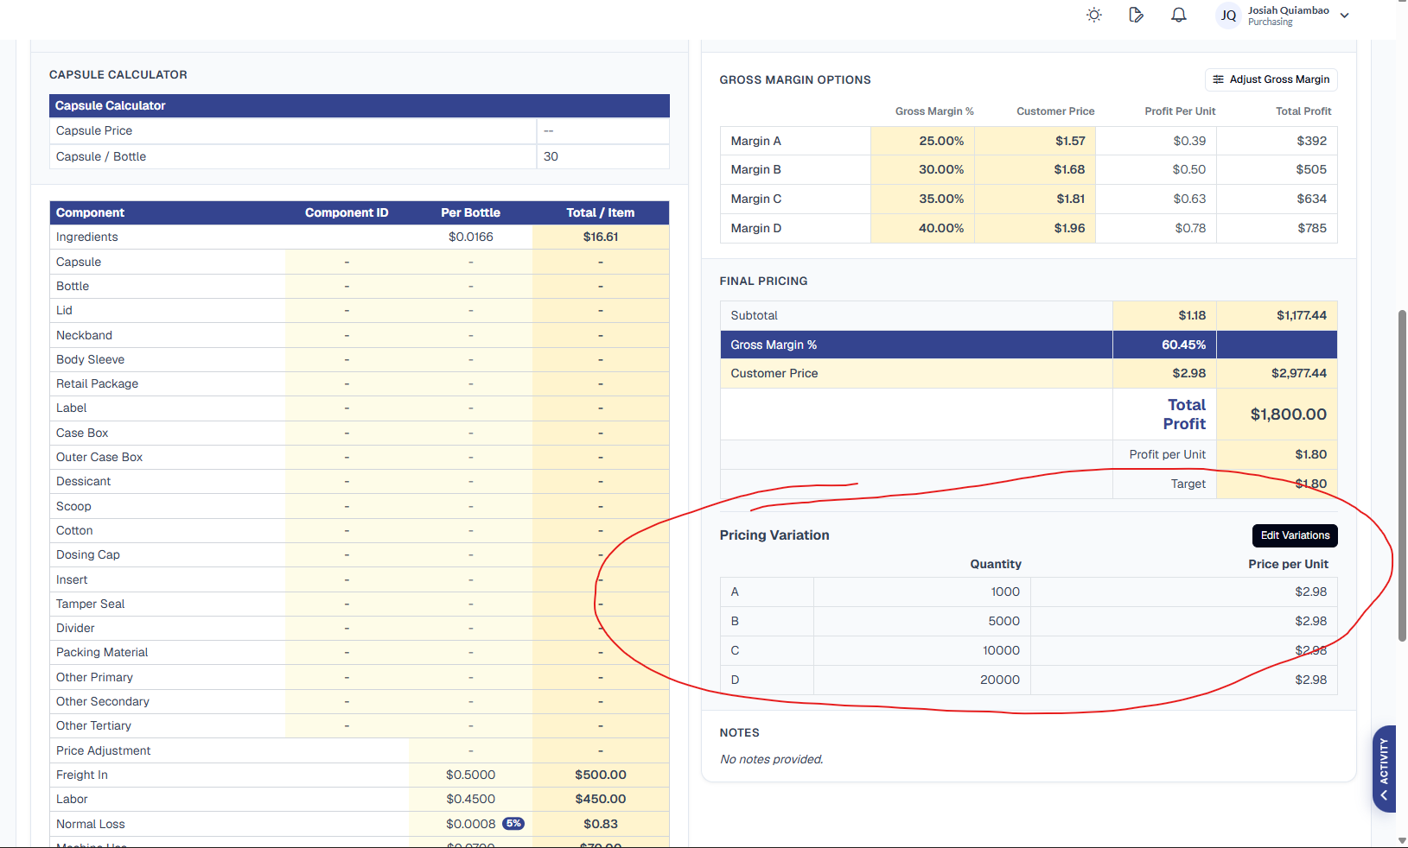Viewport: 1408px width, 848px height.
Task: Click the scrollbar down arrow
Action: click(x=1402, y=840)
